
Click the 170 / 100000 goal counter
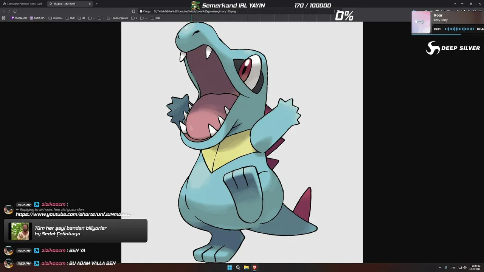pos(313,6)
